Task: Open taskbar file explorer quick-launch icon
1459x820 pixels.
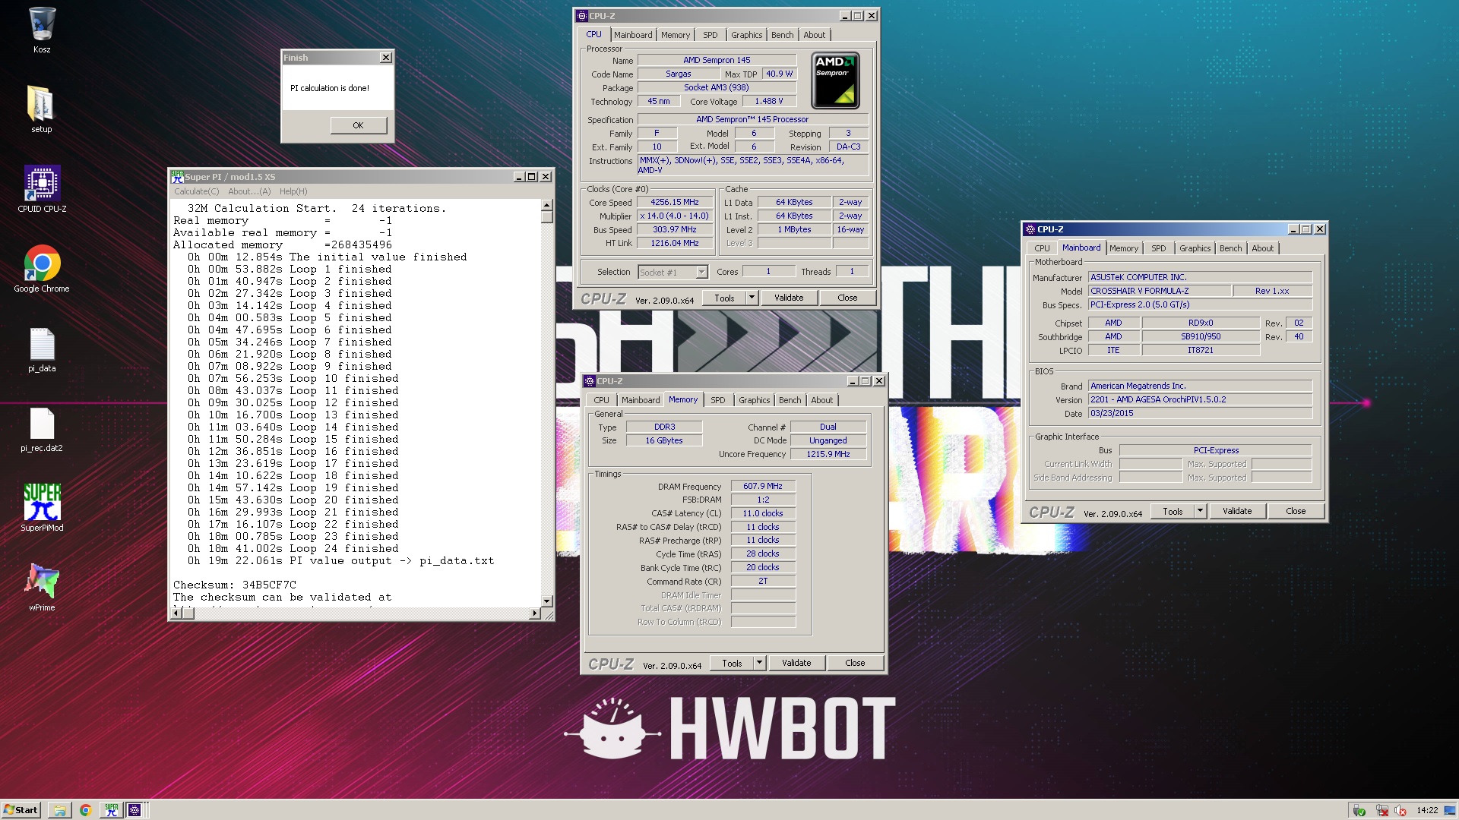Action: coord(59,810)
